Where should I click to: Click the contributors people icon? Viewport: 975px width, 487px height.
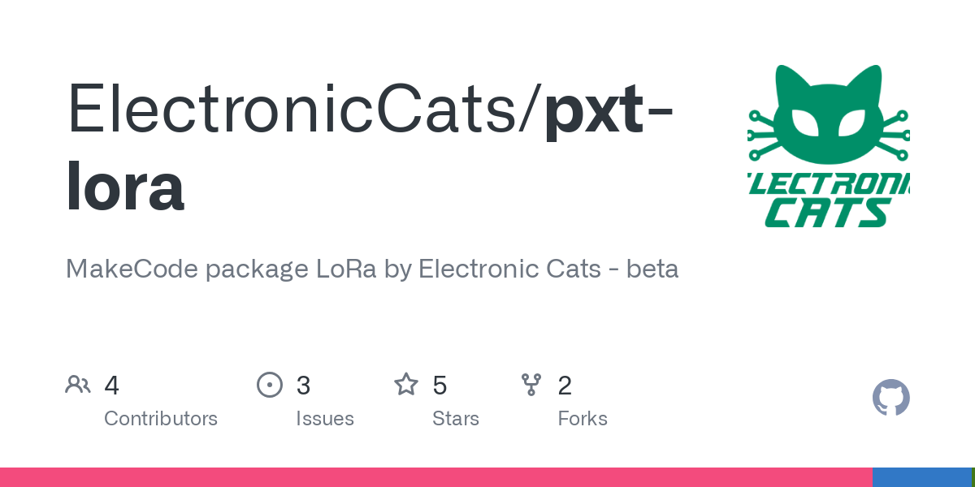(78, 385)
